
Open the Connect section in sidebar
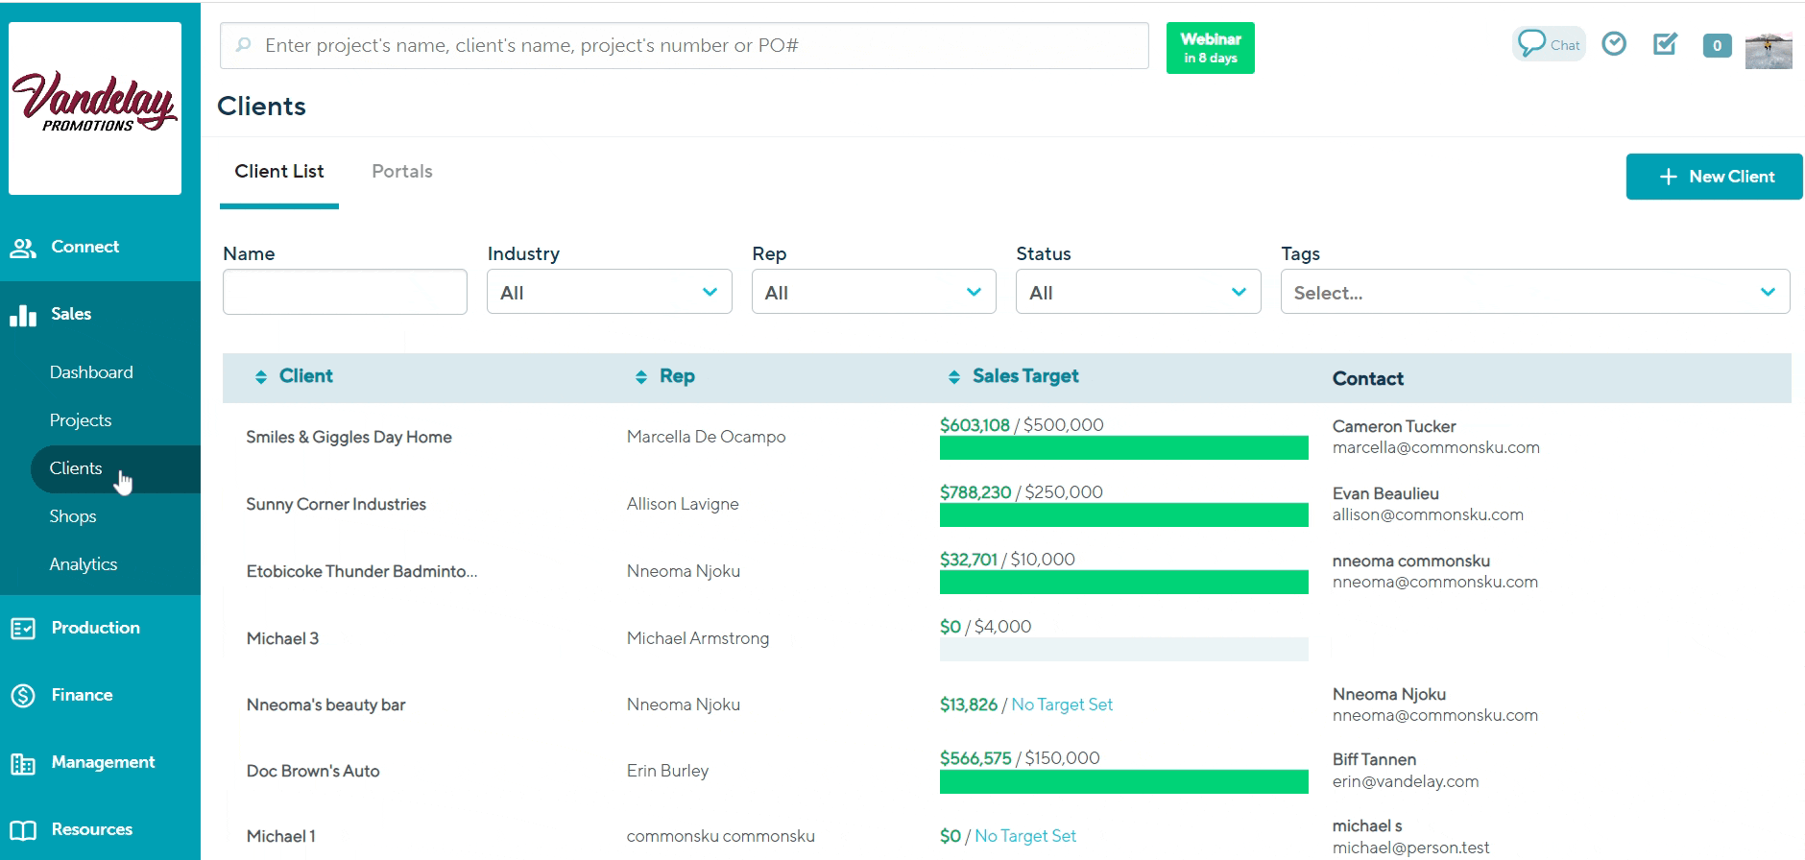click(x=84, y=247)
